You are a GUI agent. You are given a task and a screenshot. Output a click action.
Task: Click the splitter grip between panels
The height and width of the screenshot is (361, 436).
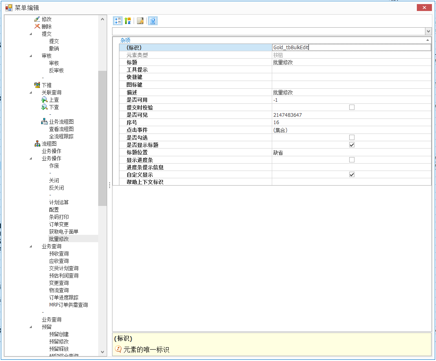[110, 185]
